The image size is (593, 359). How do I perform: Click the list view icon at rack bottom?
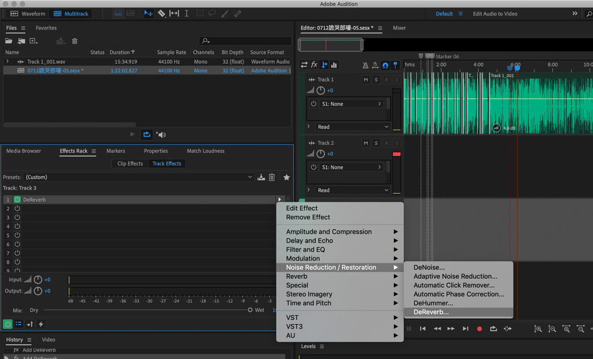tap(19, 324)
